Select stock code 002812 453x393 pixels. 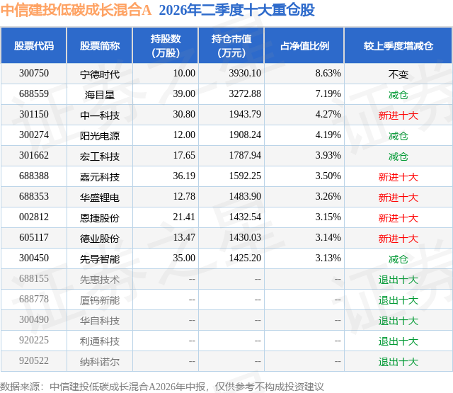tap(34, 217)
